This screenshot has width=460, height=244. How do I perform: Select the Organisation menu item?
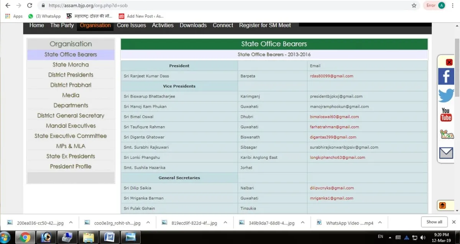click(x=95, y=25)
